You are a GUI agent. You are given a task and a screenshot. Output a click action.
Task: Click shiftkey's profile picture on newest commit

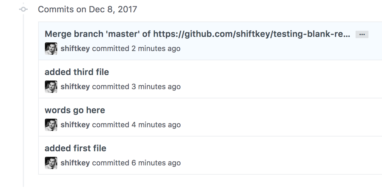tap(51, 48)
